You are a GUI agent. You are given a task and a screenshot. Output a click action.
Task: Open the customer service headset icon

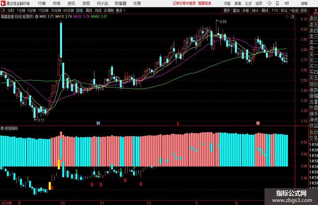269,3
